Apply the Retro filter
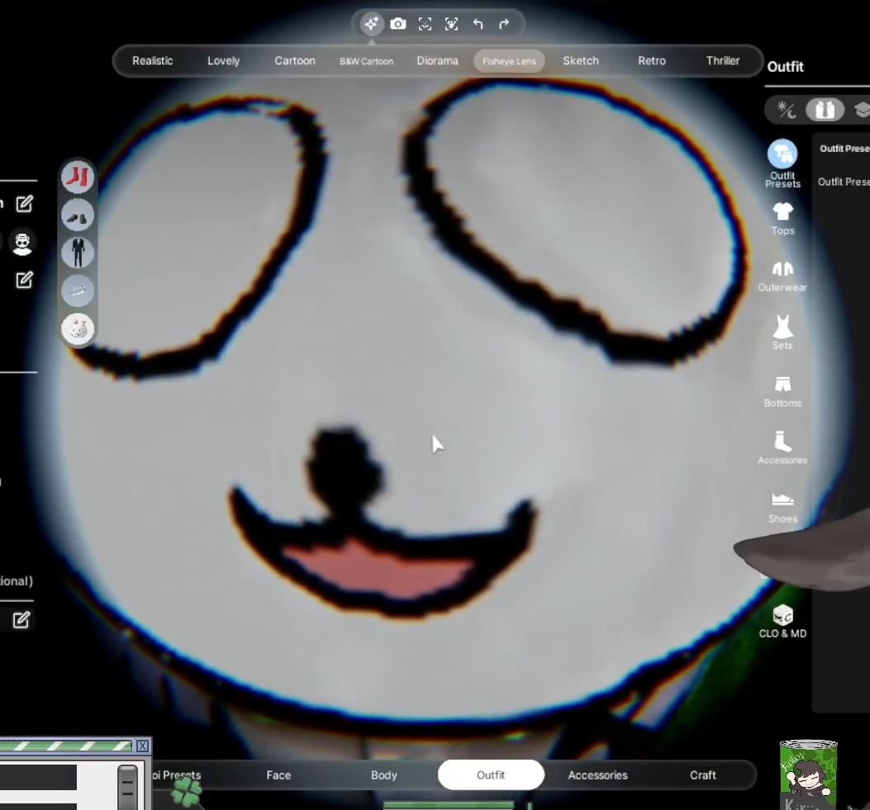This screenshot has height=810, width=870. pyautogui.click(x=651, y=61)
